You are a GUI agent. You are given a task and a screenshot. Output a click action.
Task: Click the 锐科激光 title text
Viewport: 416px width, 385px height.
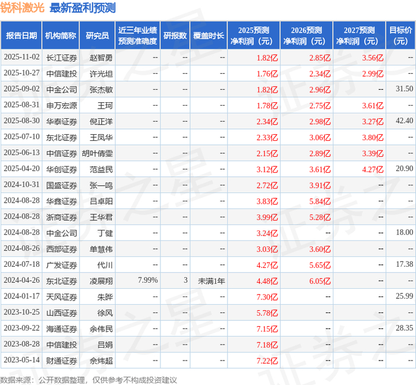click(23, 7)
